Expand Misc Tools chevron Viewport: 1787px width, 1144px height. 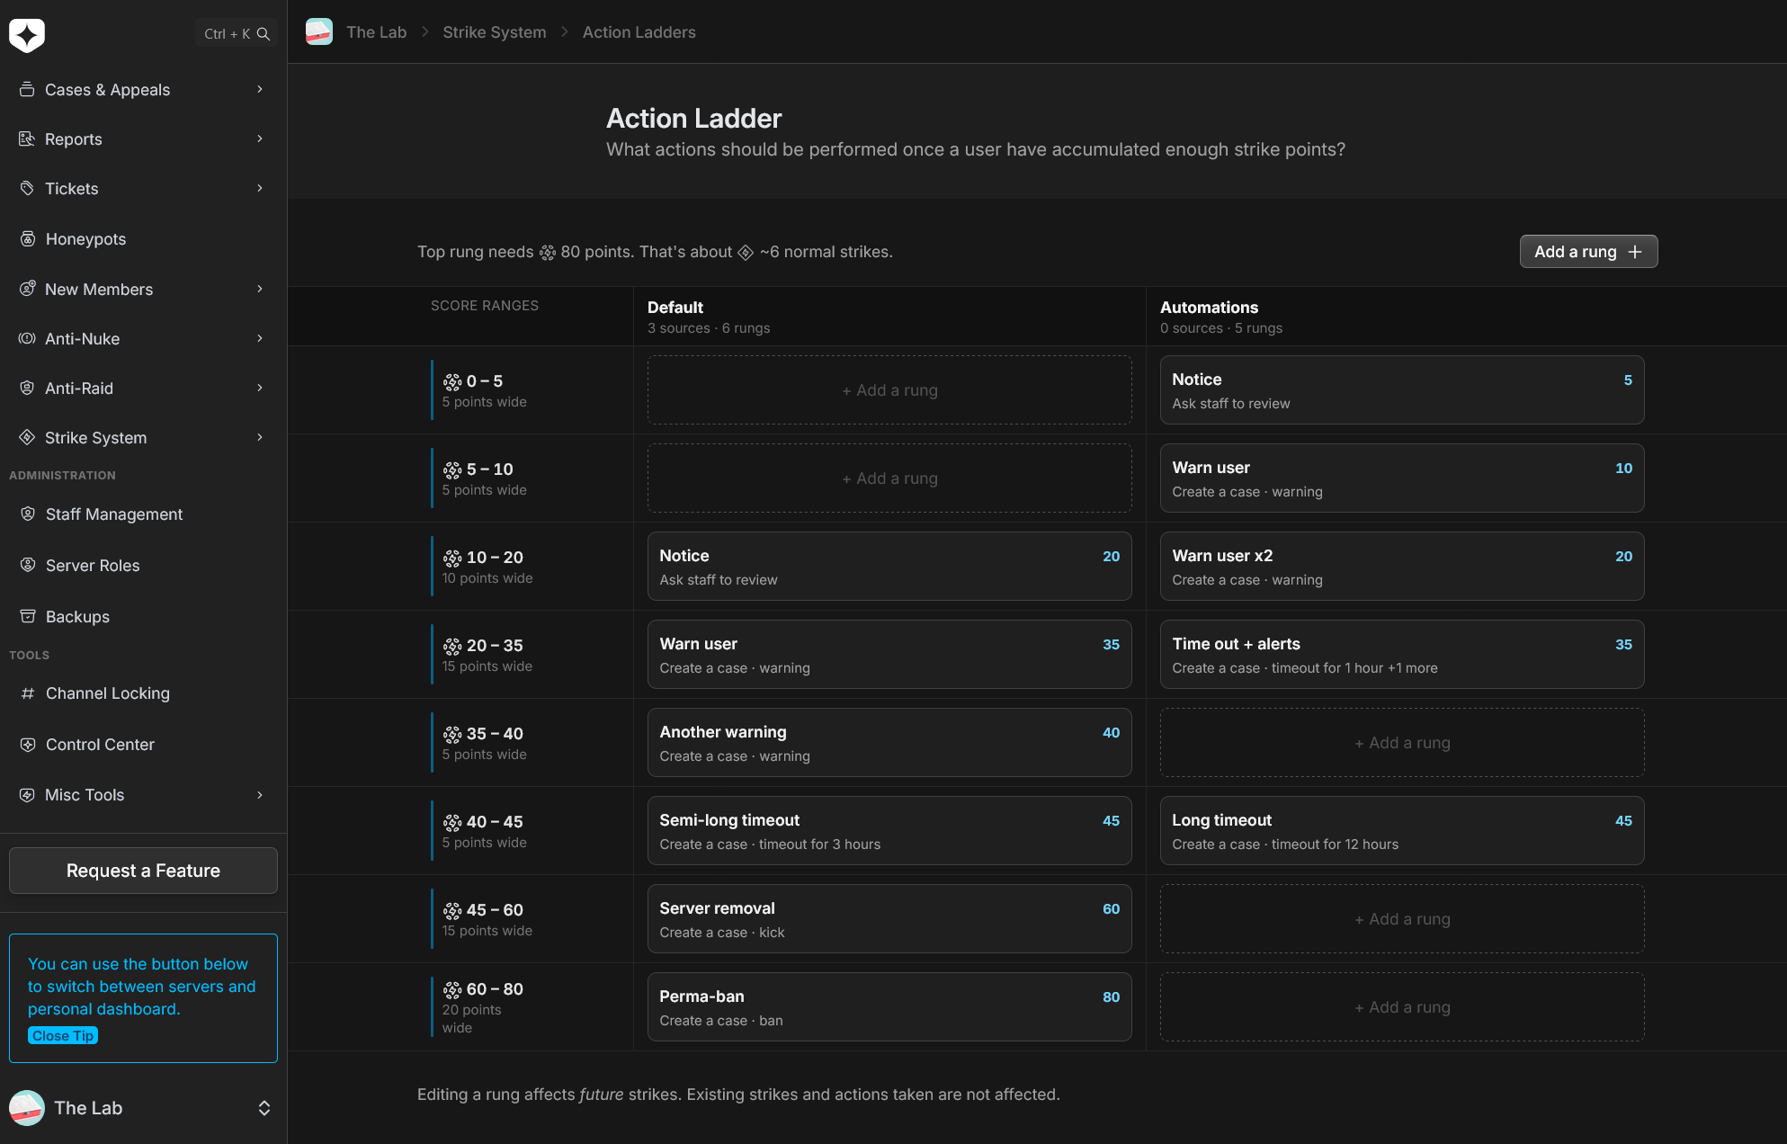click(x=260, y=794)
